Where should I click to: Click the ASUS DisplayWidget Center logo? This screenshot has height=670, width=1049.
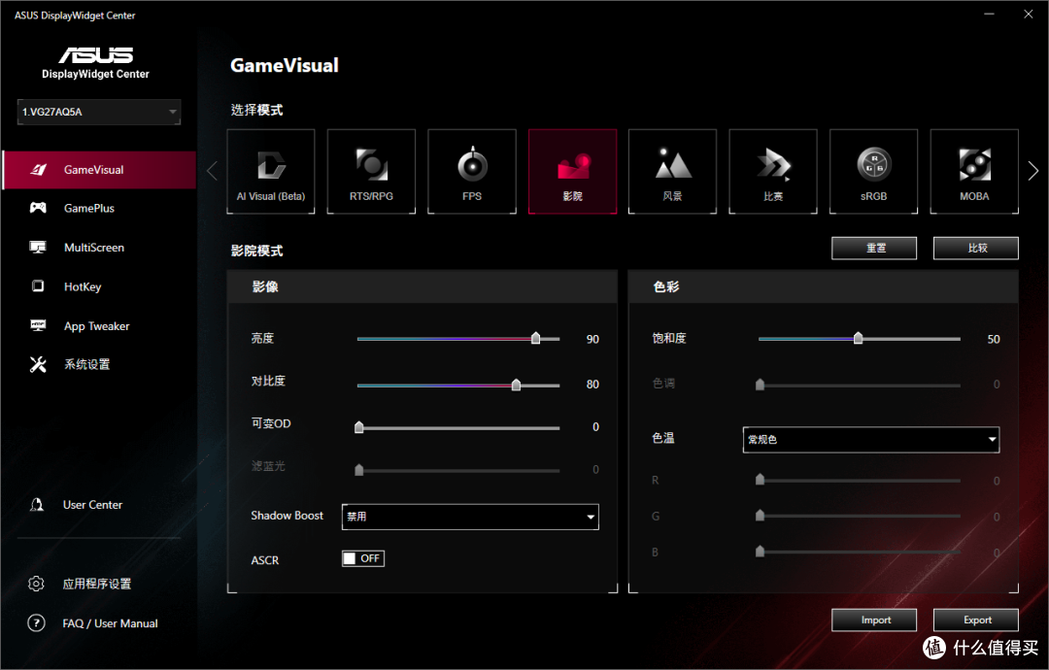pyautogui.click(x=95, y=63)
